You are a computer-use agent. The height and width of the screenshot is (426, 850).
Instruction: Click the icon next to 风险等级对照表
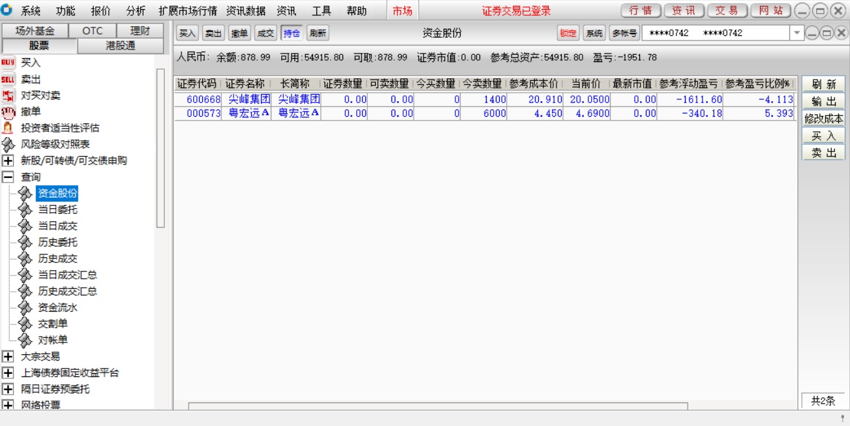coord(8,144)
